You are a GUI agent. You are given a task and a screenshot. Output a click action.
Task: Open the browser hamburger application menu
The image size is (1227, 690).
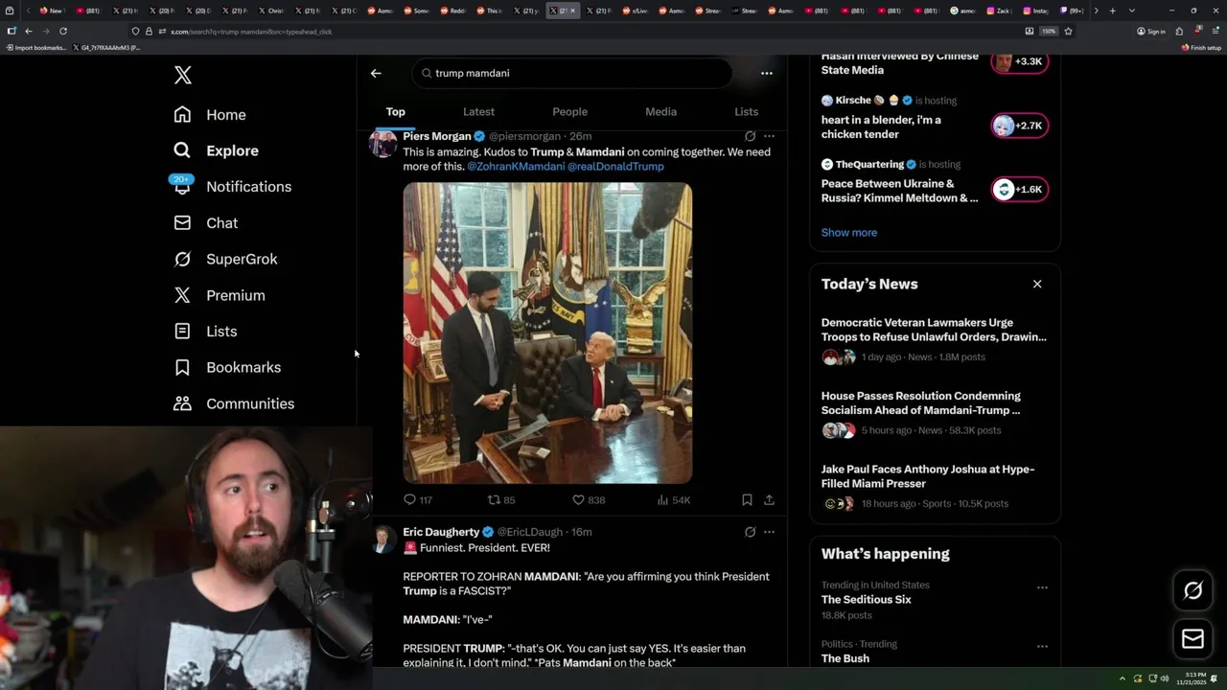1215,32
